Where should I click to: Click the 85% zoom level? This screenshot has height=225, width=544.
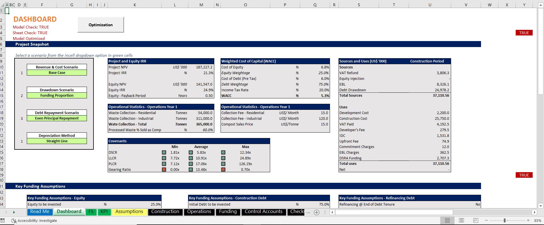[x=537, y=220]
